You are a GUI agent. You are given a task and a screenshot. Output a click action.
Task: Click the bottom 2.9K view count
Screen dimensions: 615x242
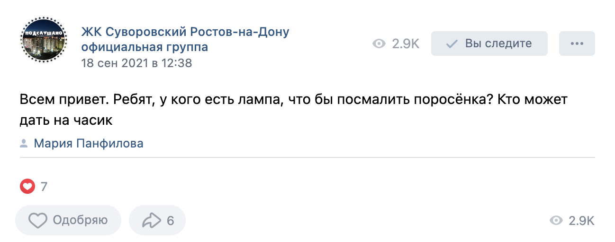(x=581, y=221)
